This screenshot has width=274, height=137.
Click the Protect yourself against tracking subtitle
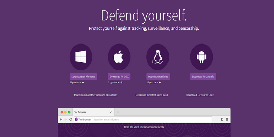[144, 28]
